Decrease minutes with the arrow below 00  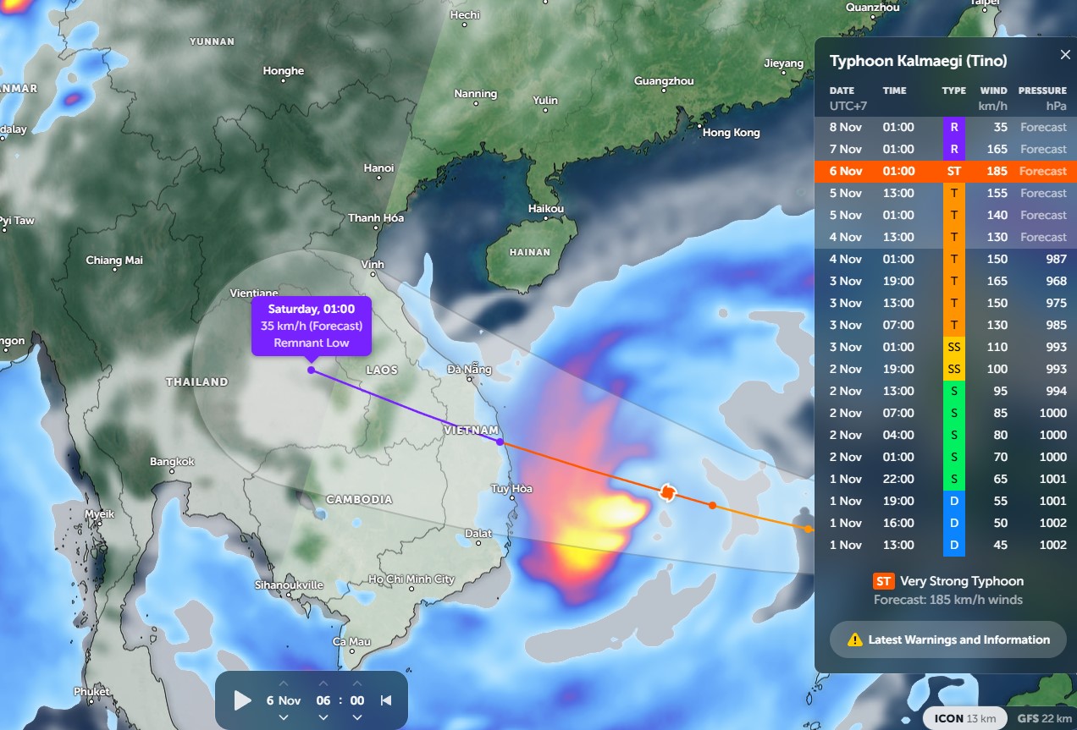tap(357, 717)
